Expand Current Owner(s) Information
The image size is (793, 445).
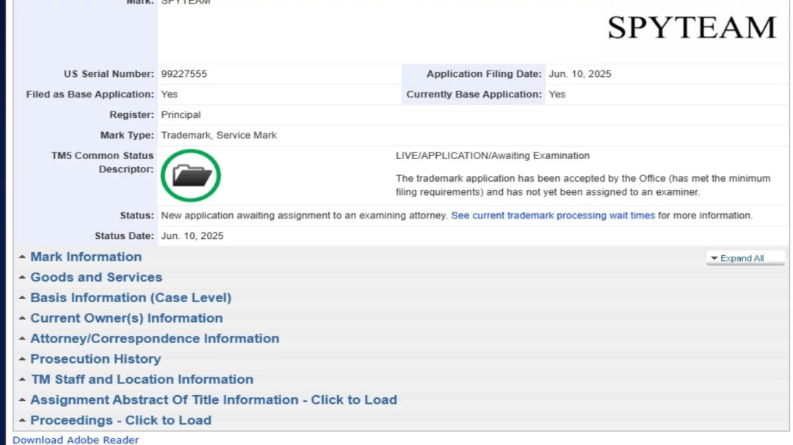tap(126, 318)
